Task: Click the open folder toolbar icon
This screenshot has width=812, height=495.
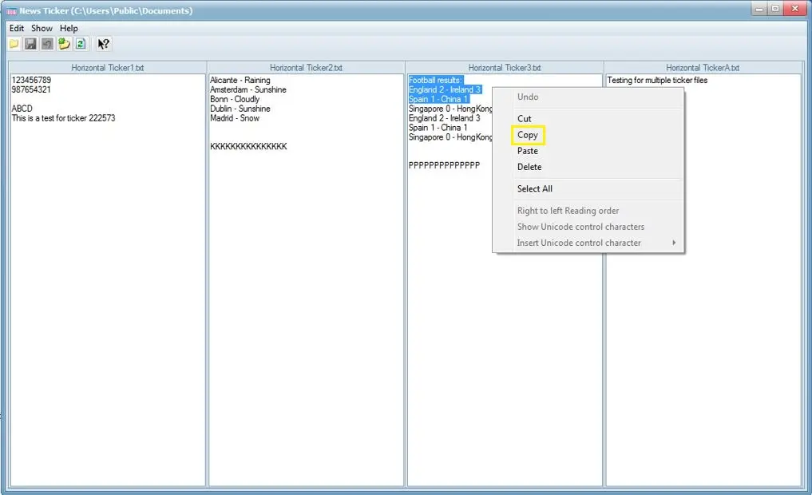Action: (x=14, y=44)
